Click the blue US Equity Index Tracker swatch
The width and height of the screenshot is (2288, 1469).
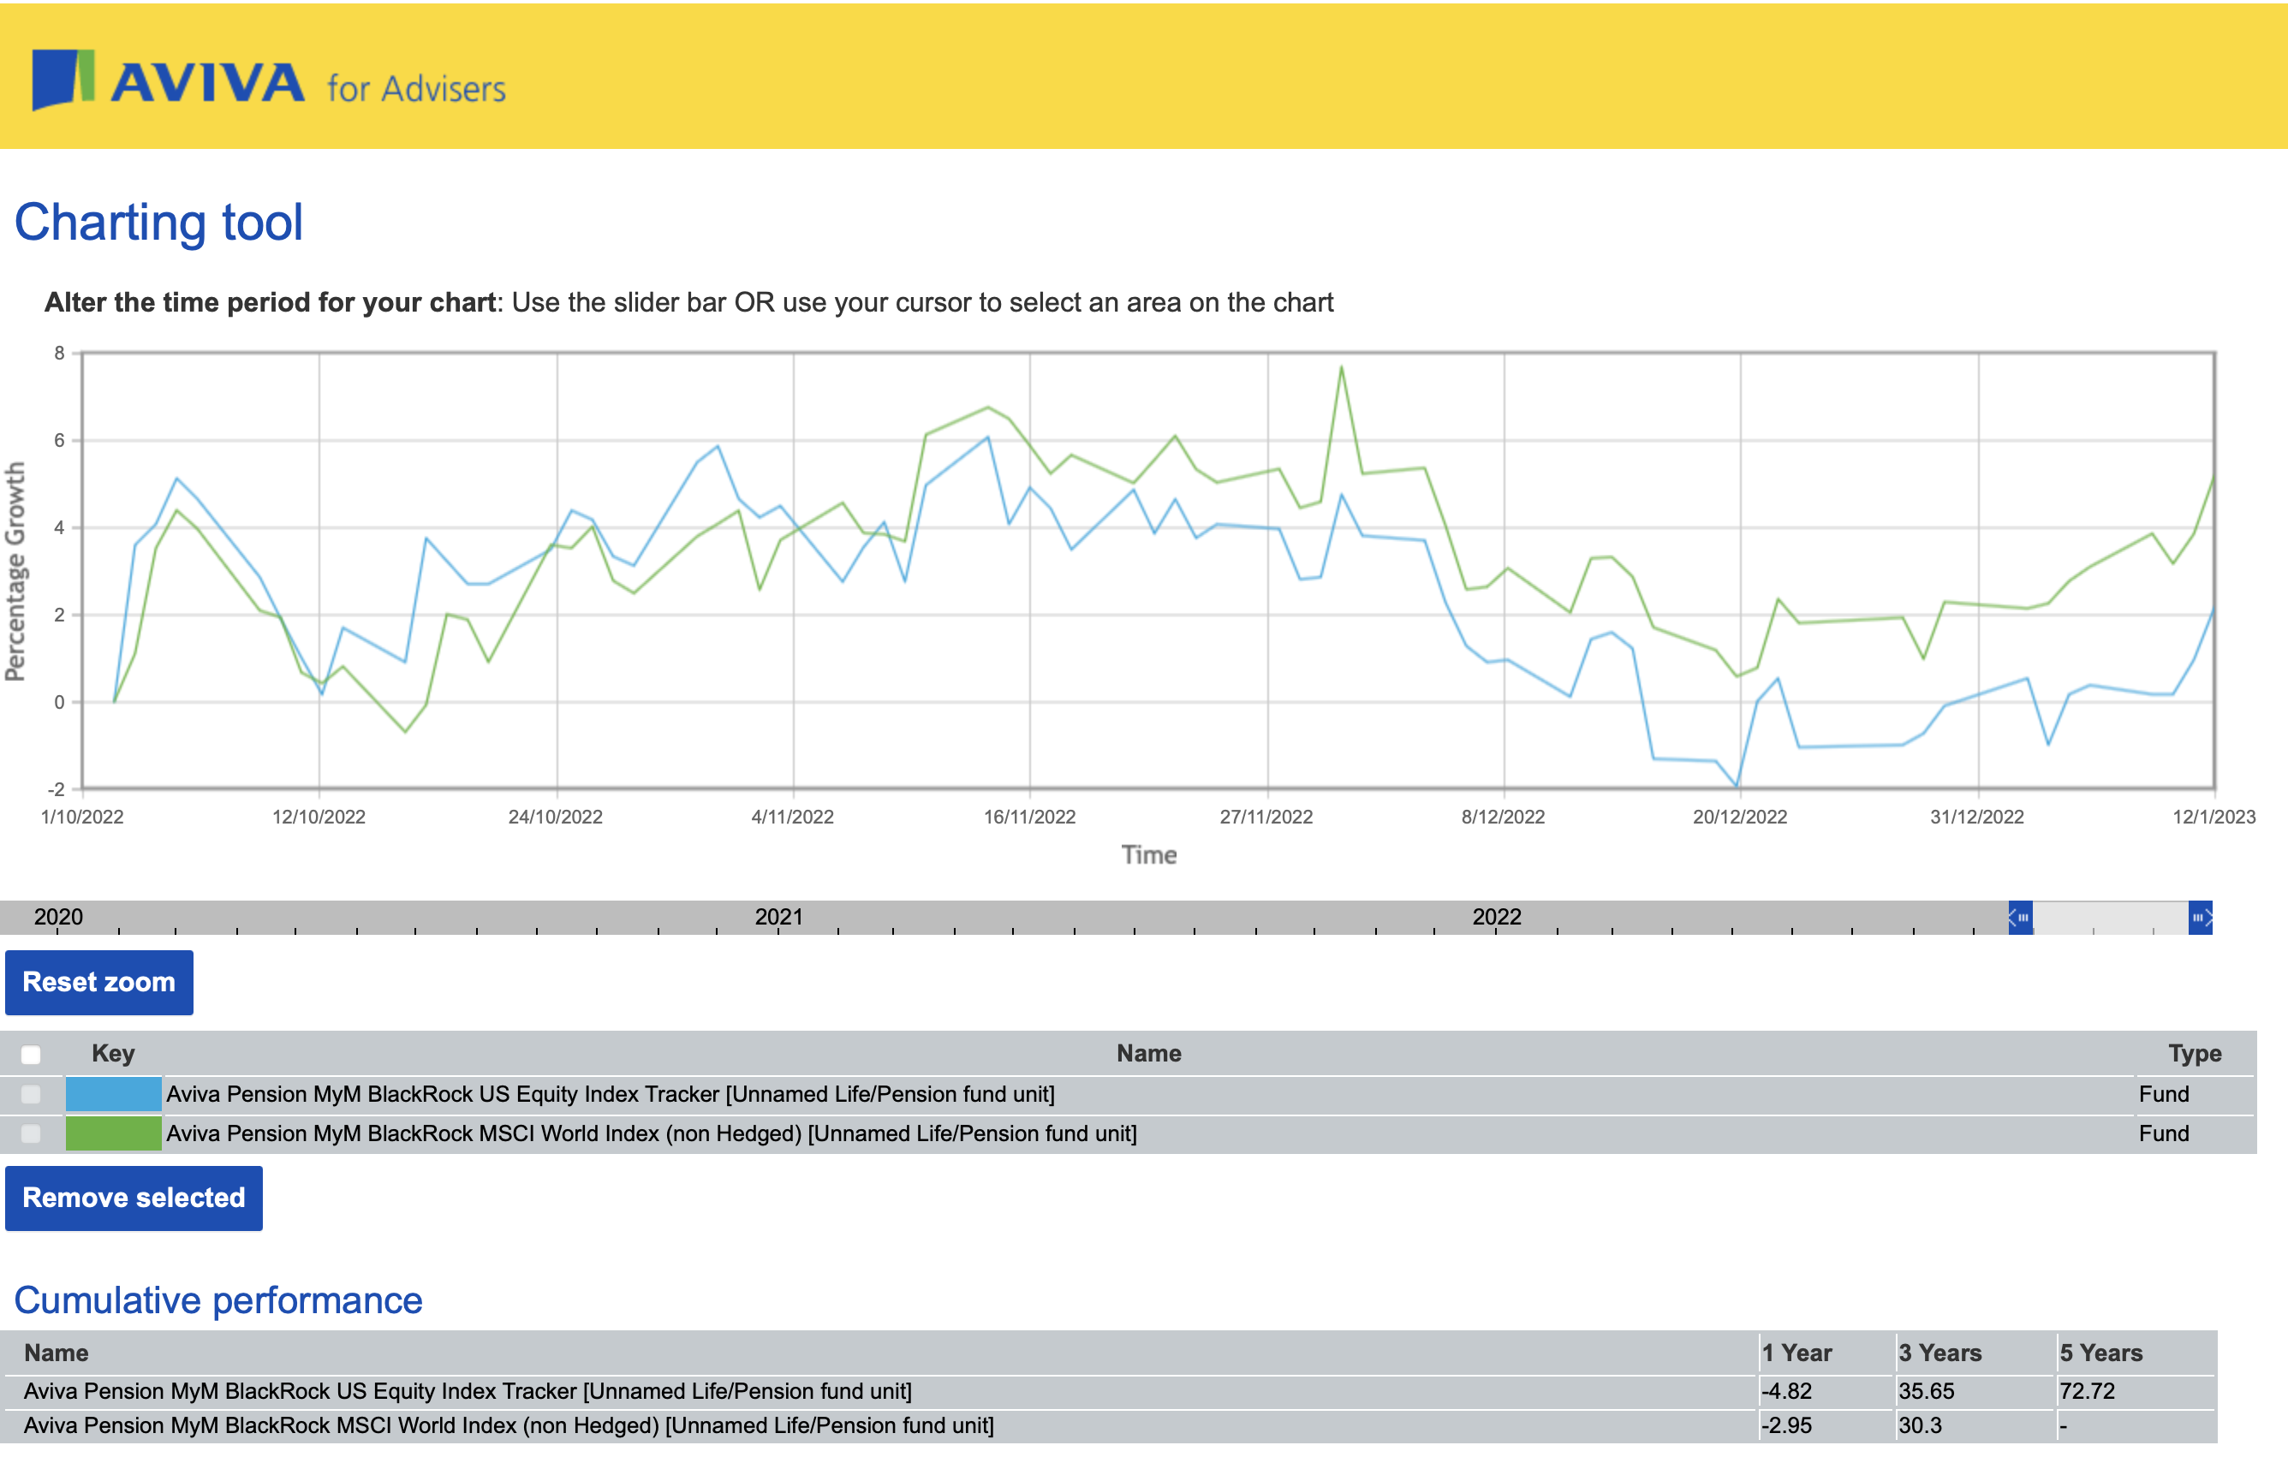click(114, 1094)
